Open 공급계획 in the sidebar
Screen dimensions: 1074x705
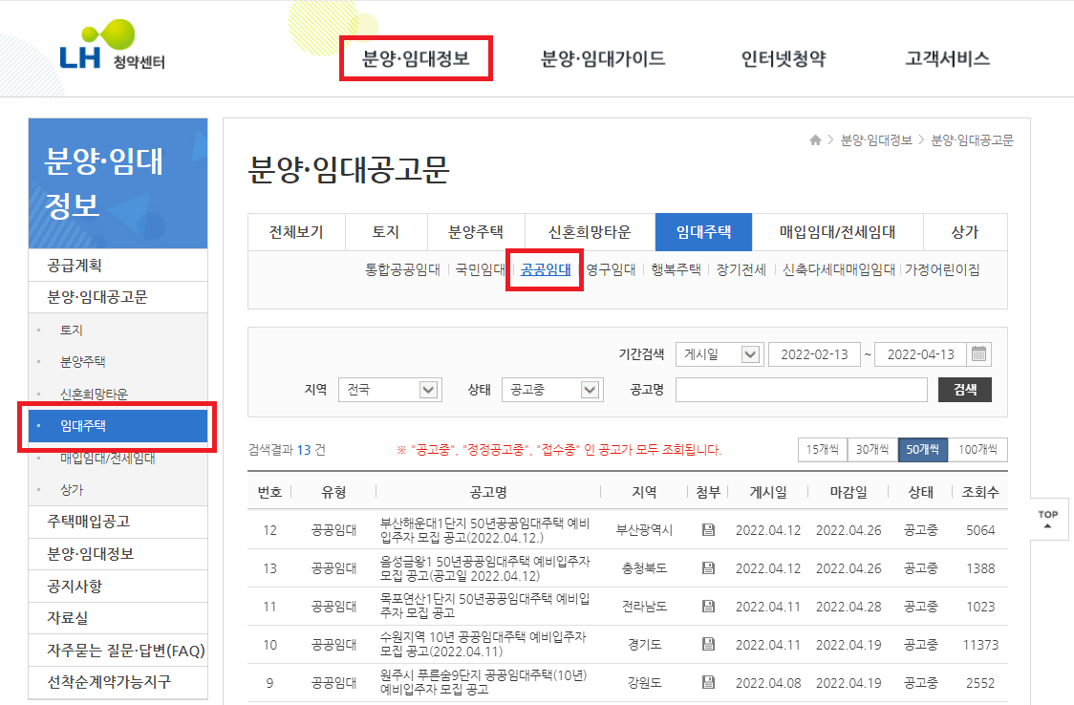click(x=118, y=266)
